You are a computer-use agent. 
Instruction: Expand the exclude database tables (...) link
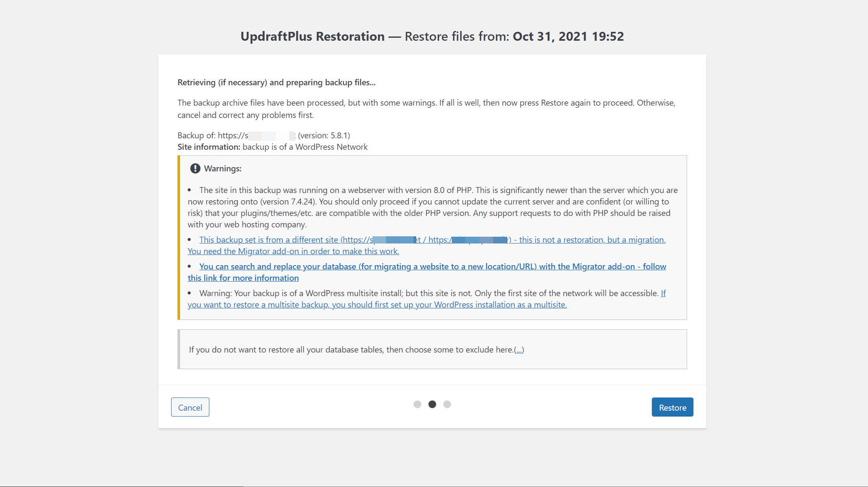(519, 350)
